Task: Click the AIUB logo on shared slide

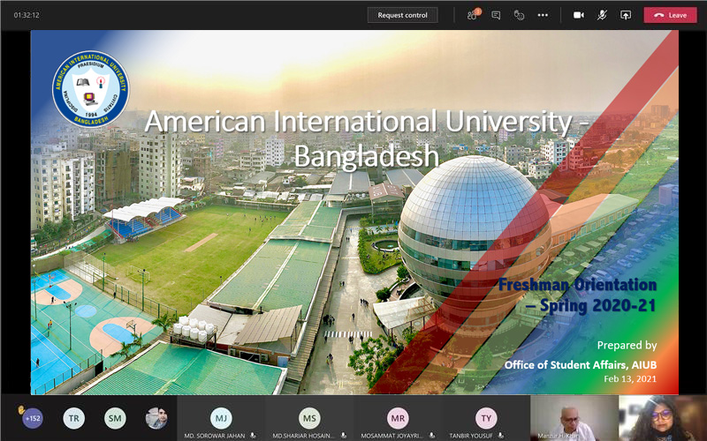Action: click(90, 88)
